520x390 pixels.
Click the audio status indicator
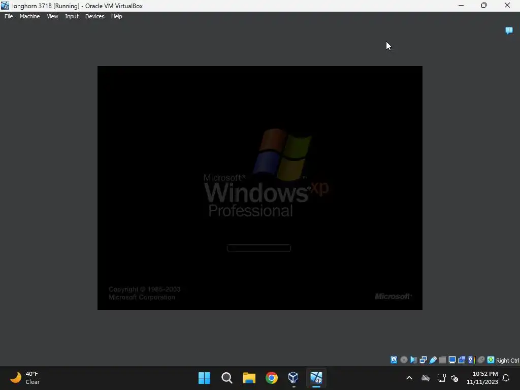[413, 360]
